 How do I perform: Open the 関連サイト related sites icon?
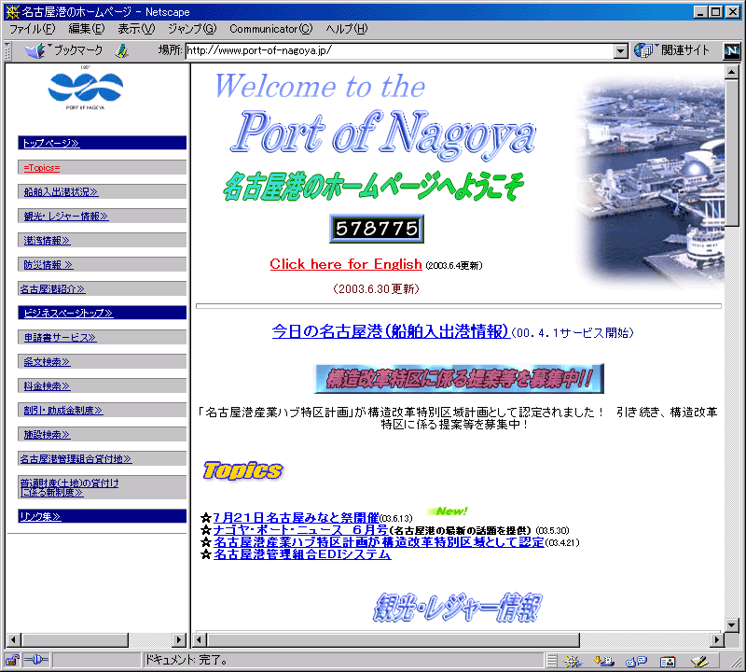643,50
